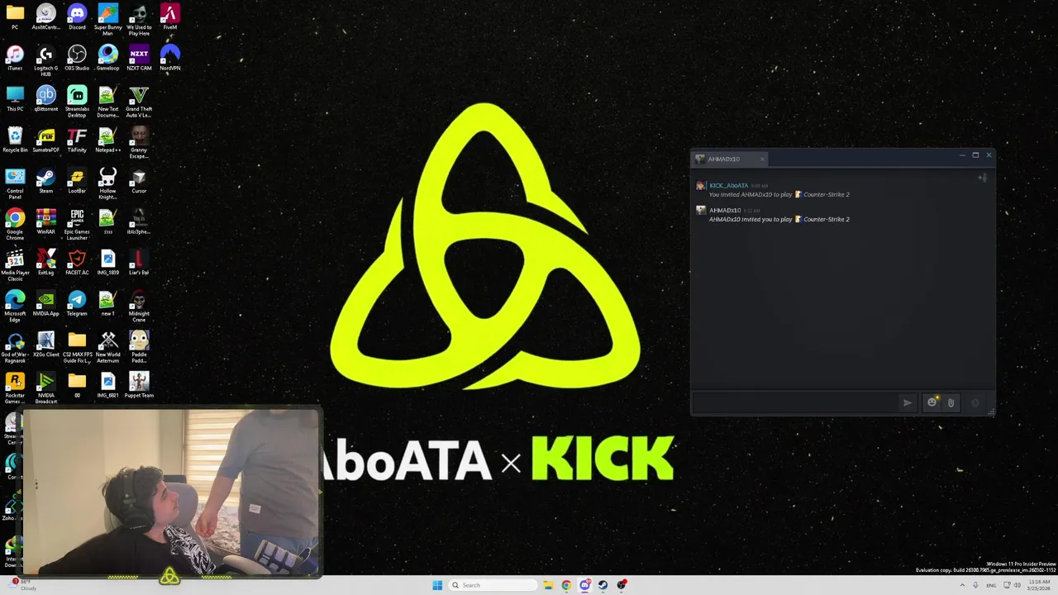This screenshot has width=1058, height=595.
Task: Open the Liar's Bar shortcut
Action: tap(139, 261)
